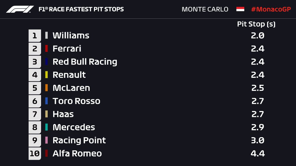Viewport: 296px width, 166px height.
Task: Click the Haas team name
Action: tap(63, 114)
